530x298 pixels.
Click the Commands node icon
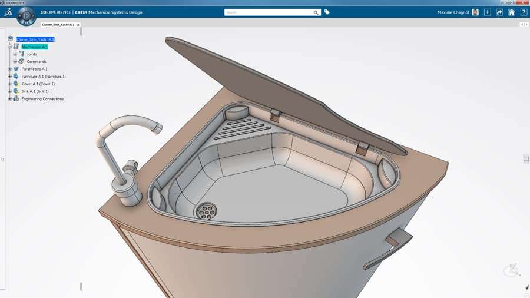tap(22, 61)
